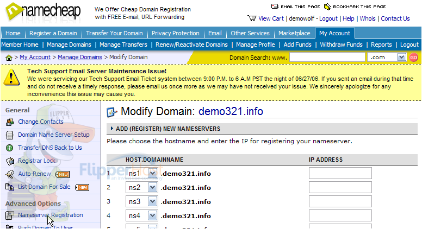The width and height of the screenshot is (422, 229).
Task: Open Add Funds submenu item
Action: point(297,44)
